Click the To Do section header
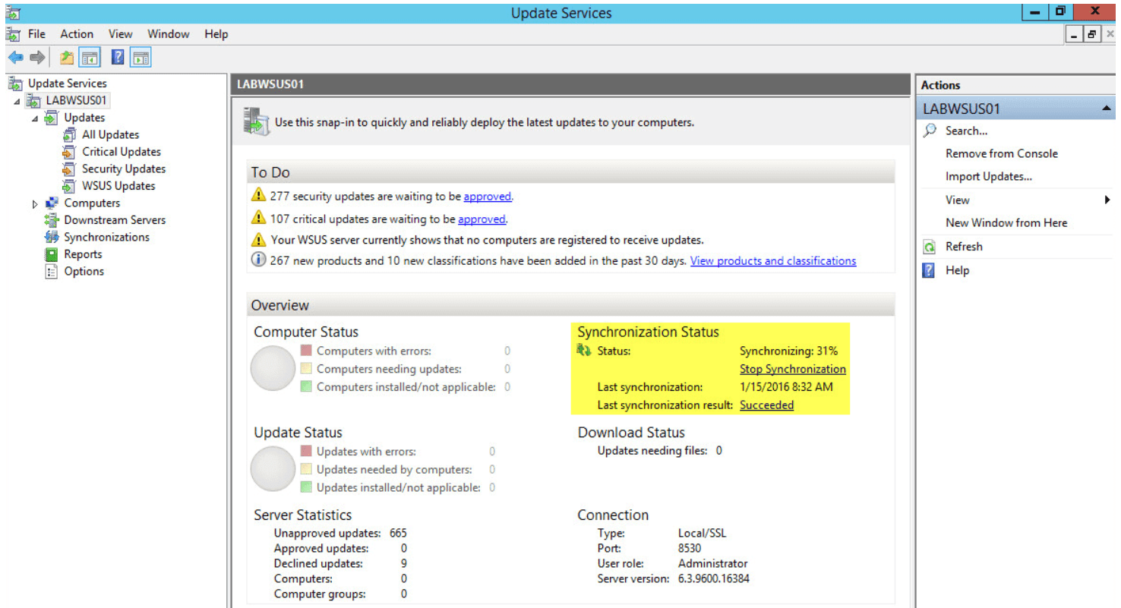Viewport: 1121px width, 608px height. pyautogui.click(x=571, y=172)
